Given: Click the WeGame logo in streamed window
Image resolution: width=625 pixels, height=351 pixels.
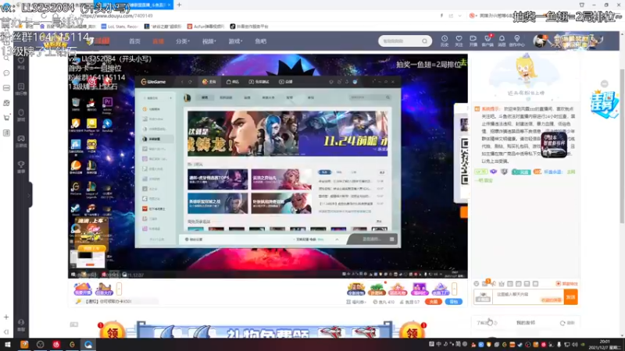Looking at the screenshot, I should point(153,82).
